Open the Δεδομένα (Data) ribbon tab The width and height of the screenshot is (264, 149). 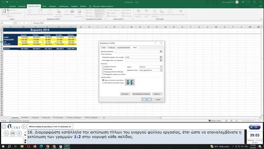pyautogui.click(x=52, y=6)
